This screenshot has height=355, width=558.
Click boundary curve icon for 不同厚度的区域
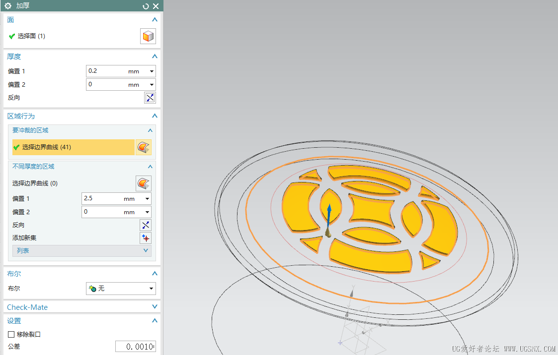[144, 183]
